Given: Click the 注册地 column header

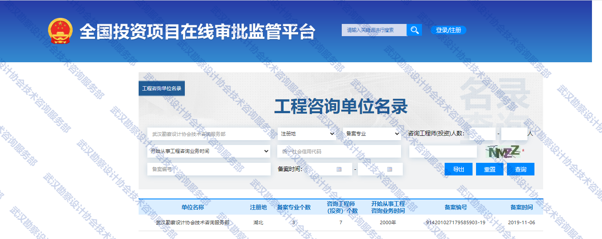Looking at the screenshot, I should pos(258,207).
